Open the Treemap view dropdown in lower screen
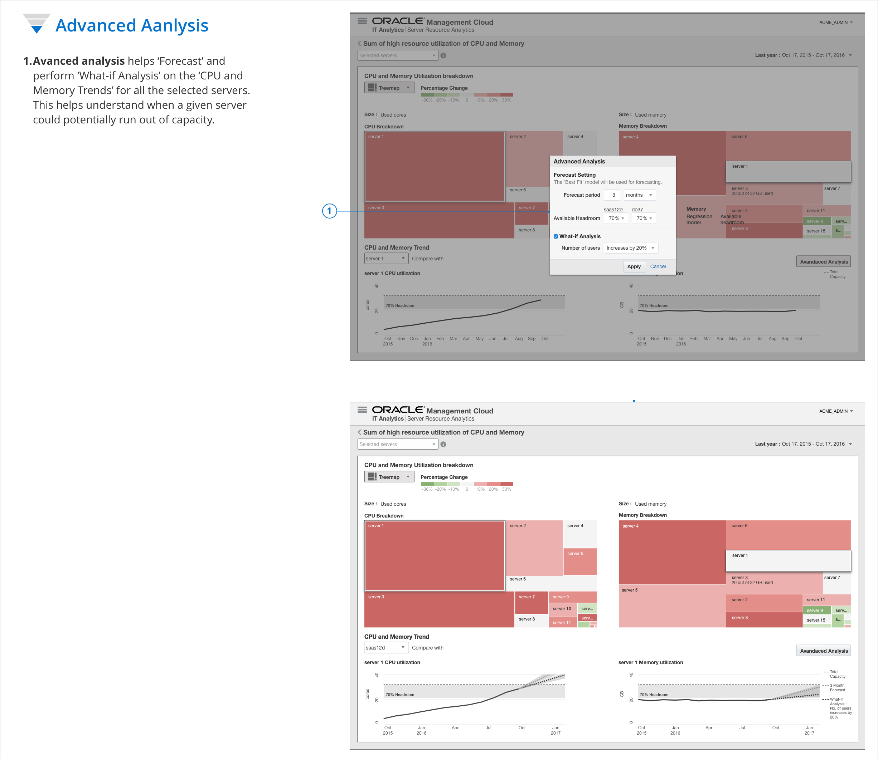Viewport: 878px width, 760px height. (x=389, y=477)
